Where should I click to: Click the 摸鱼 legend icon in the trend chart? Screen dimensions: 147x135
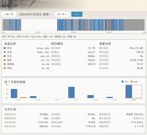point(132,82)
